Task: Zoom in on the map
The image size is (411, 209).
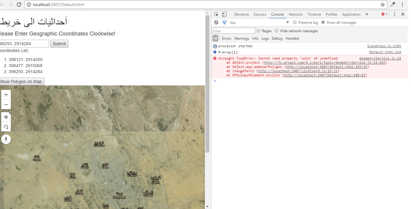Action: tap(6, 95)
